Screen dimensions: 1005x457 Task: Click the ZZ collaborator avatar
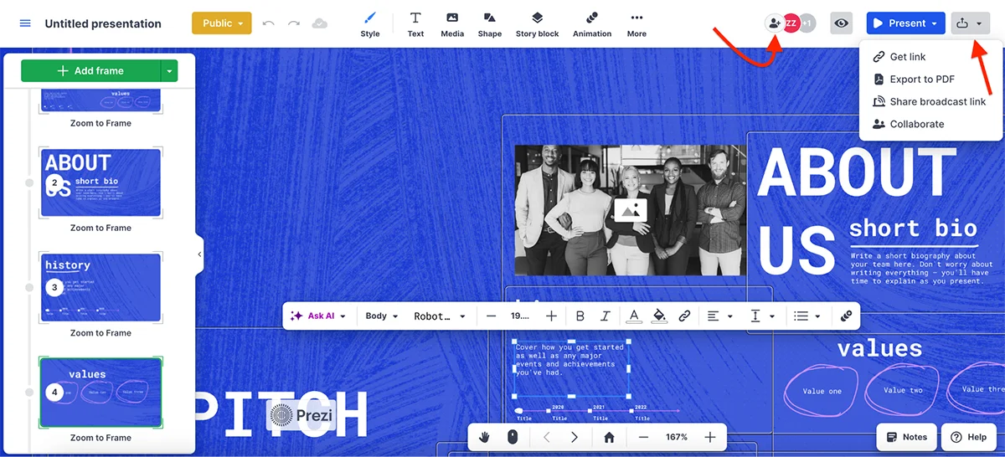point(791,23)
